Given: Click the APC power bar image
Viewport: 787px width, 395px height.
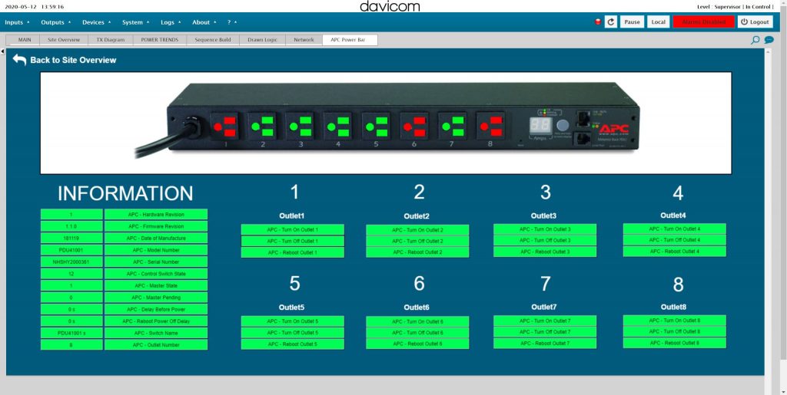Looking at the screenshot, I should (386, 123).
